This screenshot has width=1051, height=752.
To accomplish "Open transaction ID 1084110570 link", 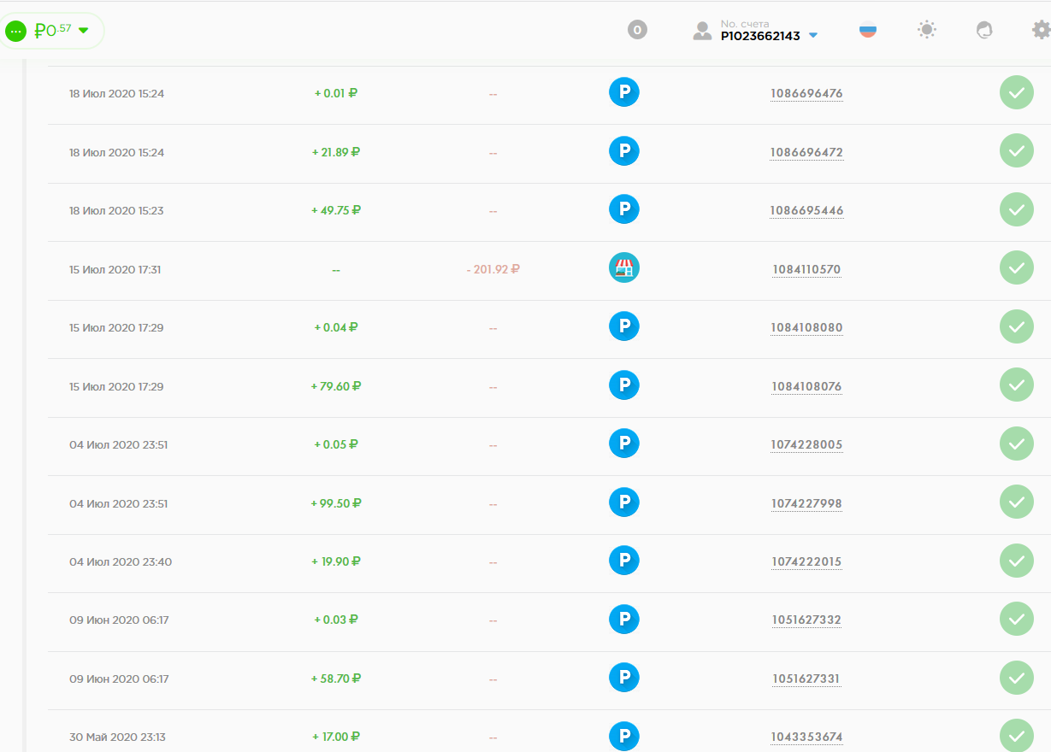I will [x=806, y=269].
